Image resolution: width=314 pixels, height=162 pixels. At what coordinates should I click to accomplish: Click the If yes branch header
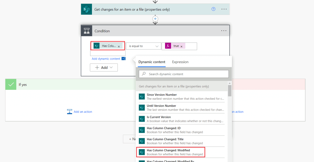[71, 85]
